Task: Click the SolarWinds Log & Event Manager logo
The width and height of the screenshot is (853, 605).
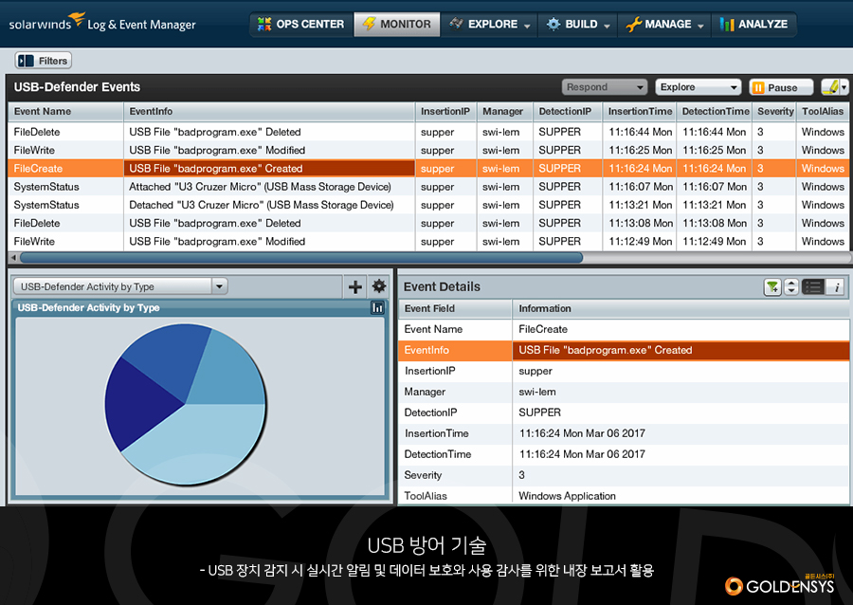Action: tap(102, 23)
